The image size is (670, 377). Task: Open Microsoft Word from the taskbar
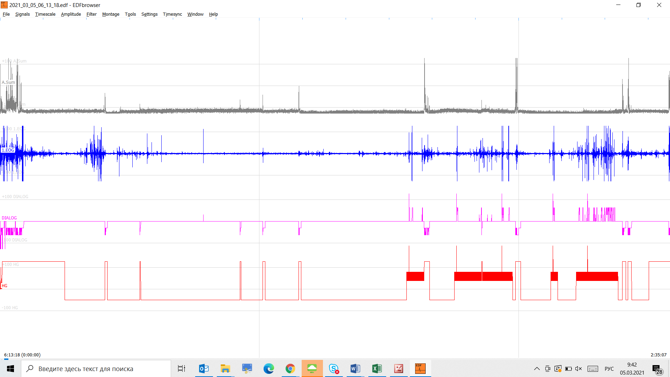tap(355, 369)
